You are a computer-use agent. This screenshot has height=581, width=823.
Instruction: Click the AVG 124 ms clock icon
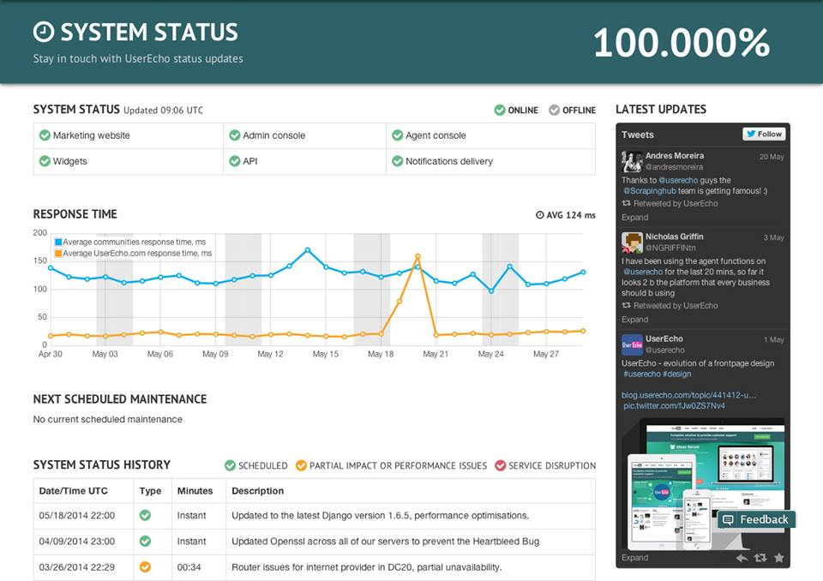[x=538, y=215]
